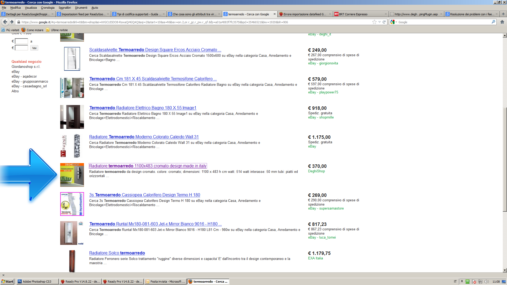
Task: Filter by the eBay - aqadecor store
Action: coord(24,77)
